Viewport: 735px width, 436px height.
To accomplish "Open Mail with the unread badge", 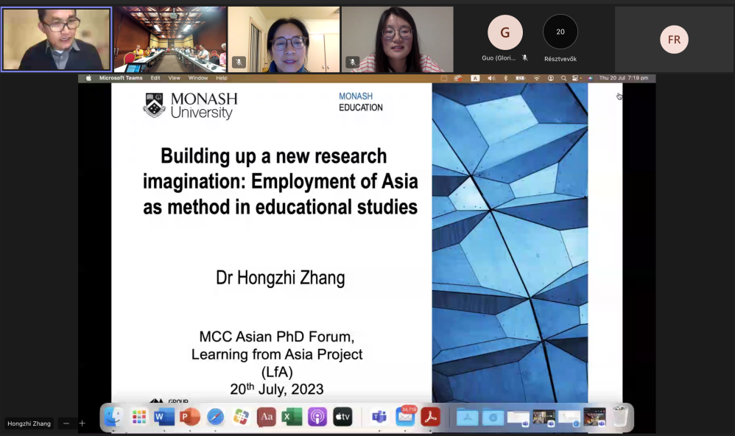I will pos(405,418).
